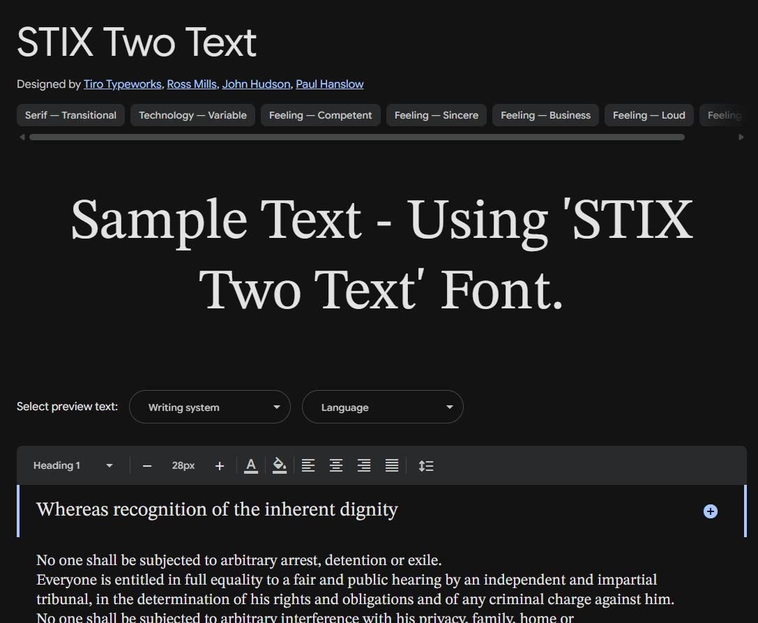
Task: Open the Heading 1 style dropdown
Action: click(x=73, y=466)
